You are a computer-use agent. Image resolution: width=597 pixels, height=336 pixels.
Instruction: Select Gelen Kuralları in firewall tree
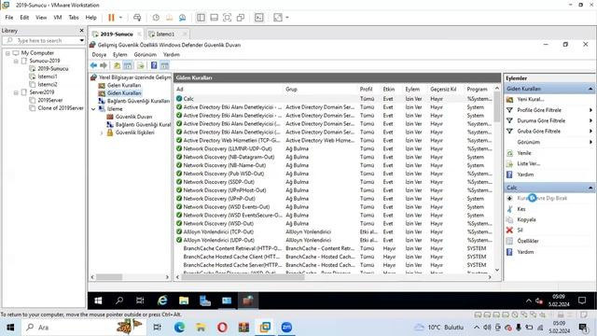(124, 85)
